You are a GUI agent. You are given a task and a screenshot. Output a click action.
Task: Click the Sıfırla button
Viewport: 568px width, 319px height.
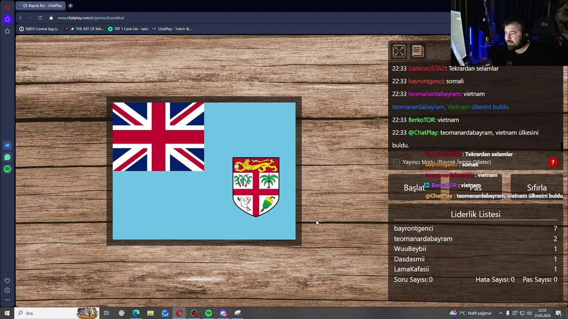tap(536, 188)
